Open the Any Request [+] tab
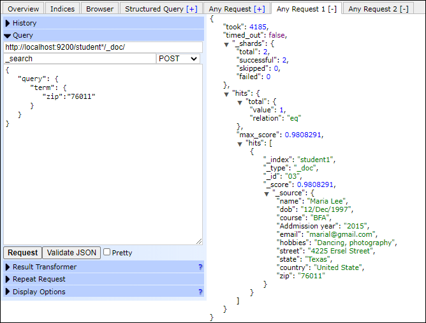The height and width of the screenshot is (323, 426). click(237, 9)
